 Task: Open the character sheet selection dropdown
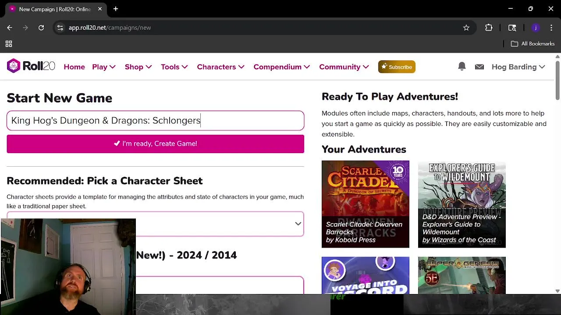[155, 224]
